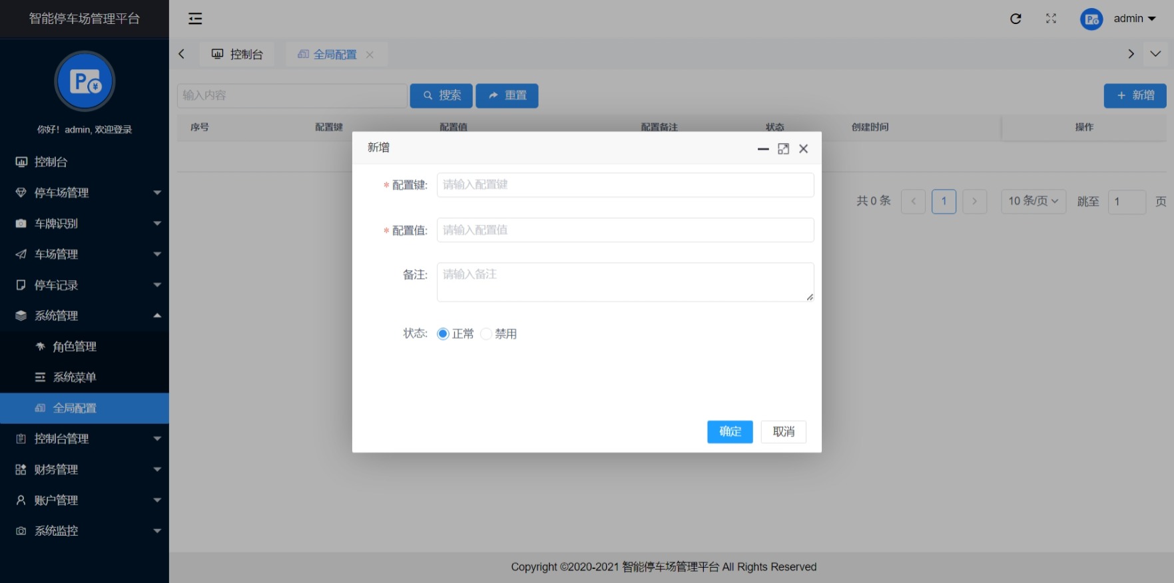Click the 智能停车场管理平台 title text
Screen dimensions: 1174x583
click(x=85, y=19)
